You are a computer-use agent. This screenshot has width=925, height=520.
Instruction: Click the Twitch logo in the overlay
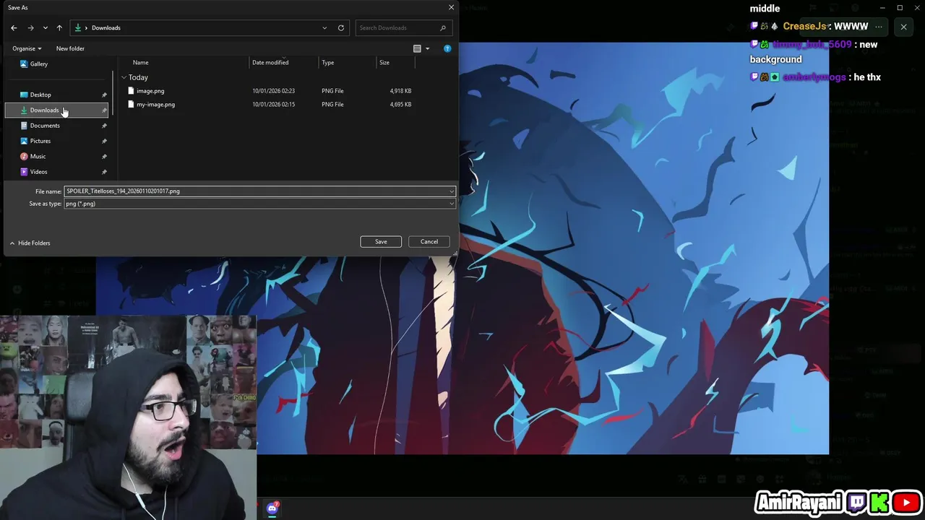coord(857,503)
